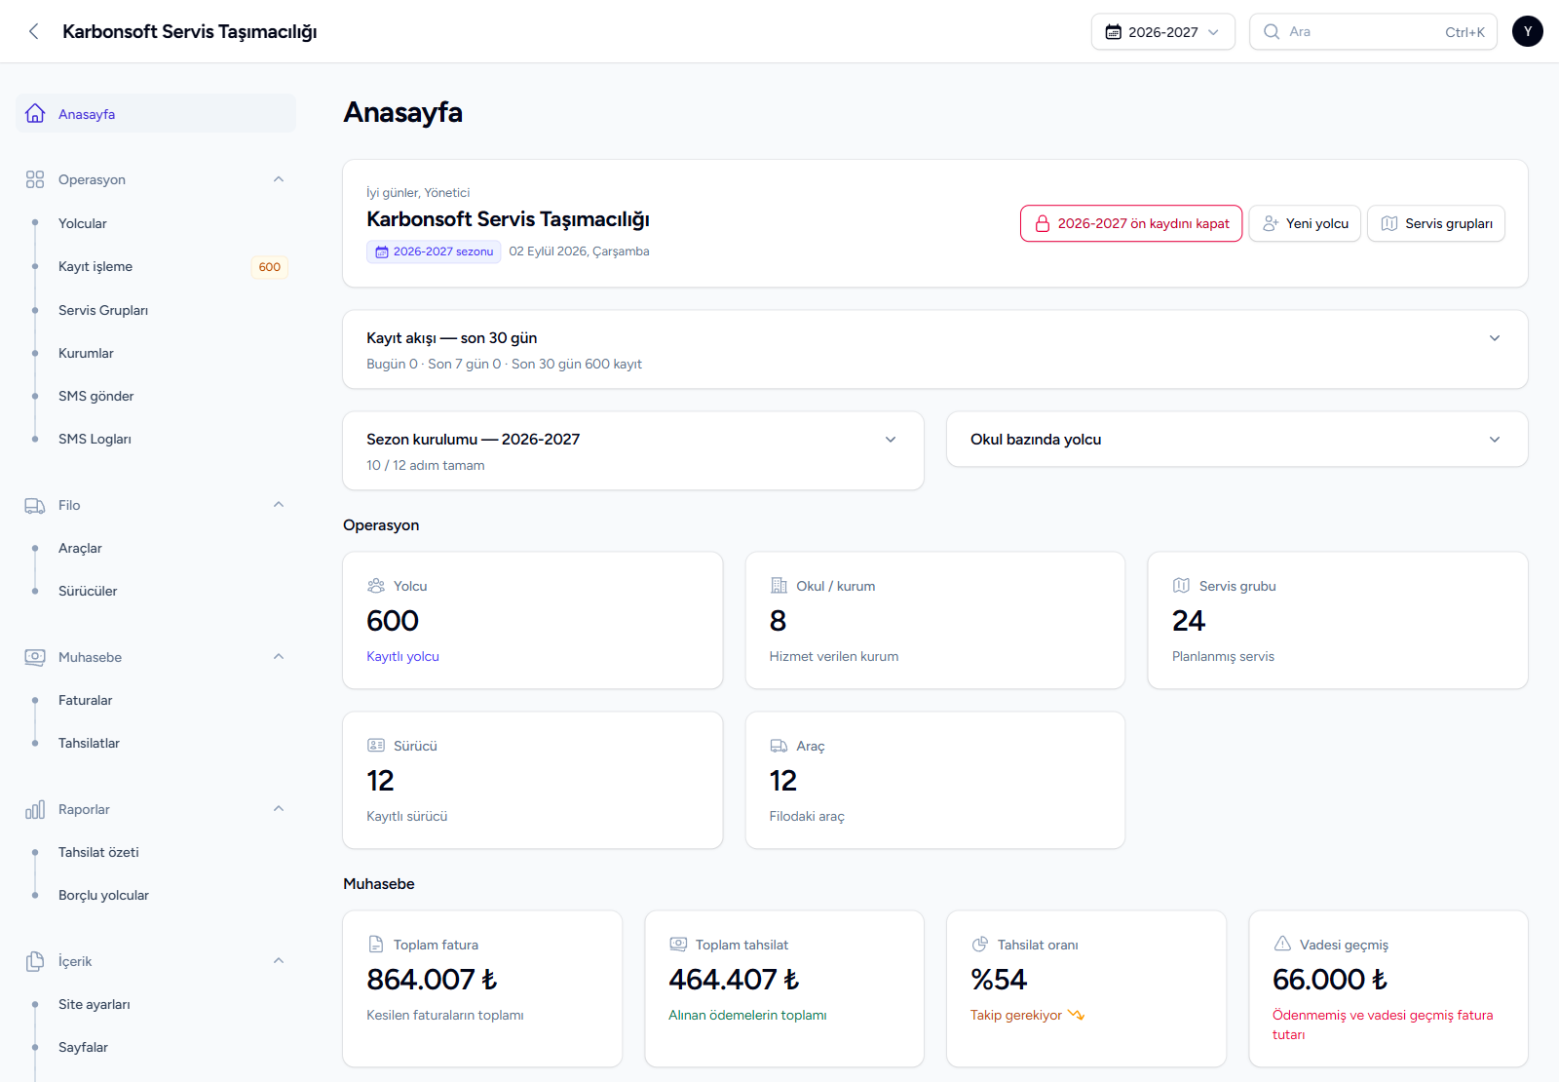Screen dimensions: 1559x1082
Task: Click the 864.007 ₺ total invoice value
Action: 432,979
